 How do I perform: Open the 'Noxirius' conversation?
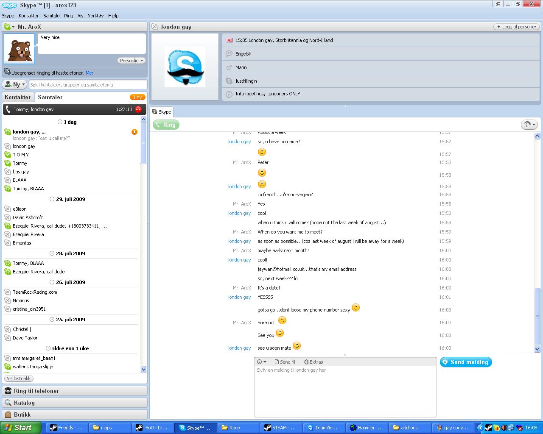pos(21,300)
